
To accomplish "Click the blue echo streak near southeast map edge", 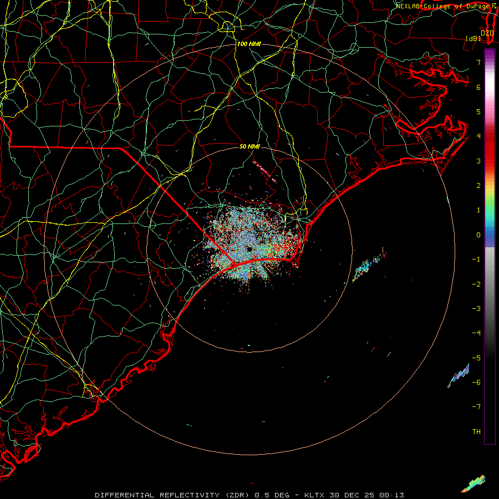I will pos(459,376).
